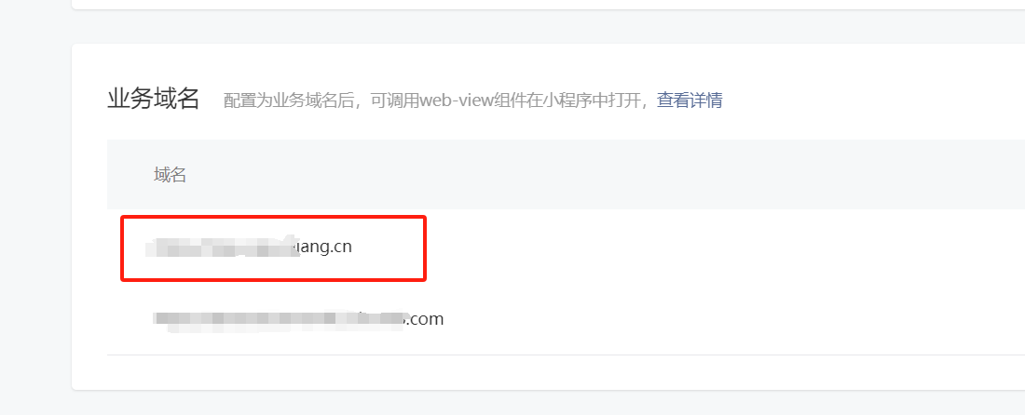Click the red highlight box border
Screen dimensions: 1025x415
[273, 217]
